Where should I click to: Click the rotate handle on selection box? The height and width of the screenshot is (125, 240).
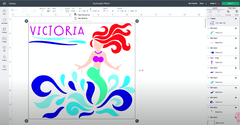click(x=137, y=21)
